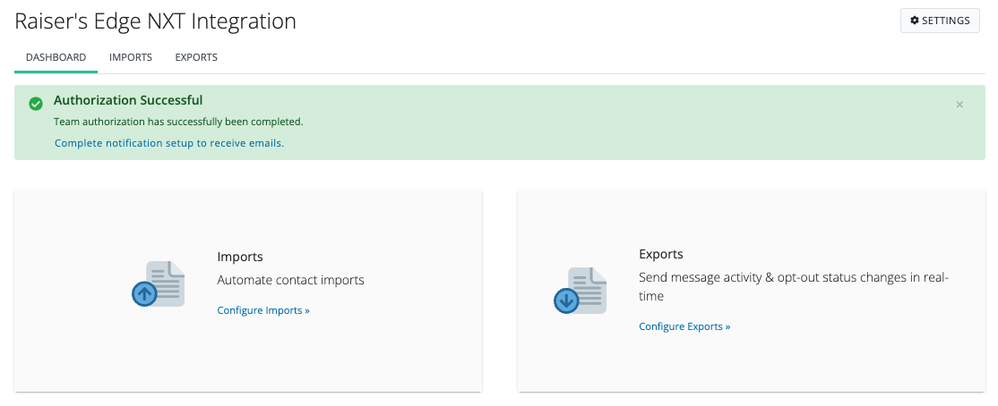Image resolution: width=998 pixels, height=406 pixels.
Task: Go to the Exports tab
Action: pos(196,57)
